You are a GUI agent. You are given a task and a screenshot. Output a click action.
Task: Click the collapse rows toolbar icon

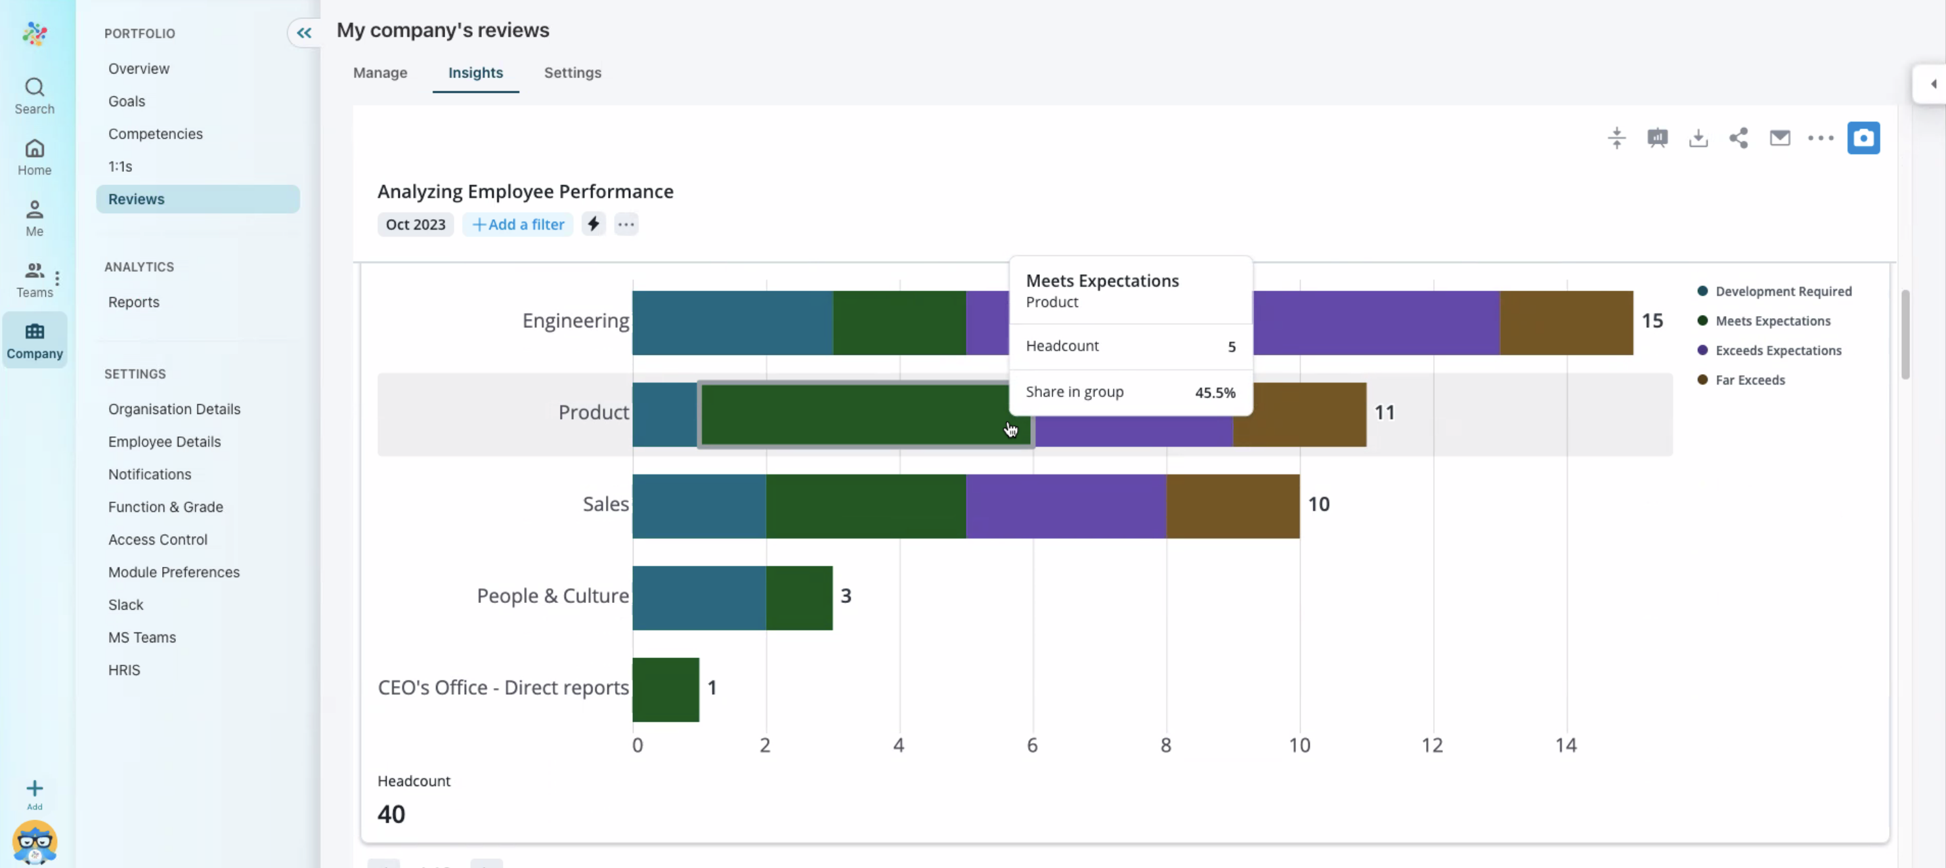click(x=1616, y=137)
